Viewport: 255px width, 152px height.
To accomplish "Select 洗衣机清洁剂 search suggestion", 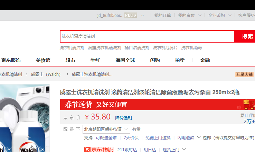I will [72, 48].
